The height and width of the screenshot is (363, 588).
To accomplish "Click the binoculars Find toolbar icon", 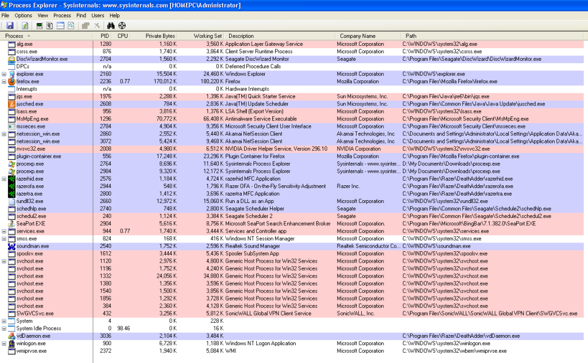I will click(111, 26).
